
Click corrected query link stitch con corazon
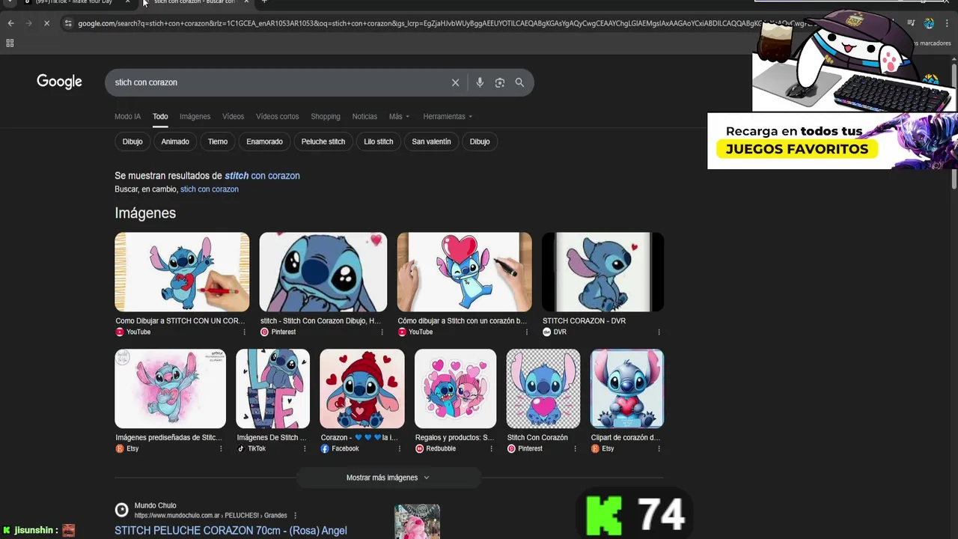pyautogui.click(x=262, y=175)
